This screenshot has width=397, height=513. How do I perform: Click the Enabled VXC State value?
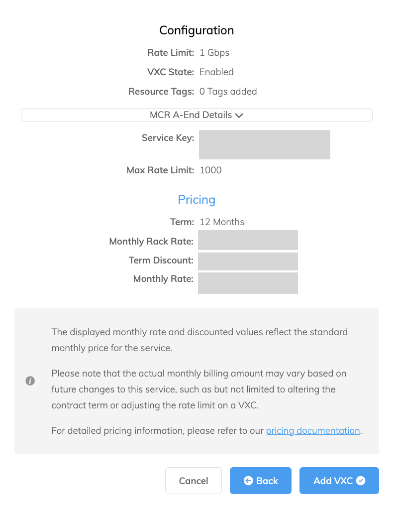click(216, 72)
